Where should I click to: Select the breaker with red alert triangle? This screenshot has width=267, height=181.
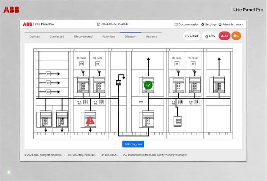90,119
